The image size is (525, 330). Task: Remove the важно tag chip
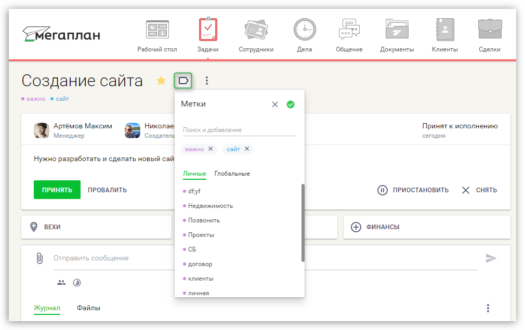(x=211, y=149)
